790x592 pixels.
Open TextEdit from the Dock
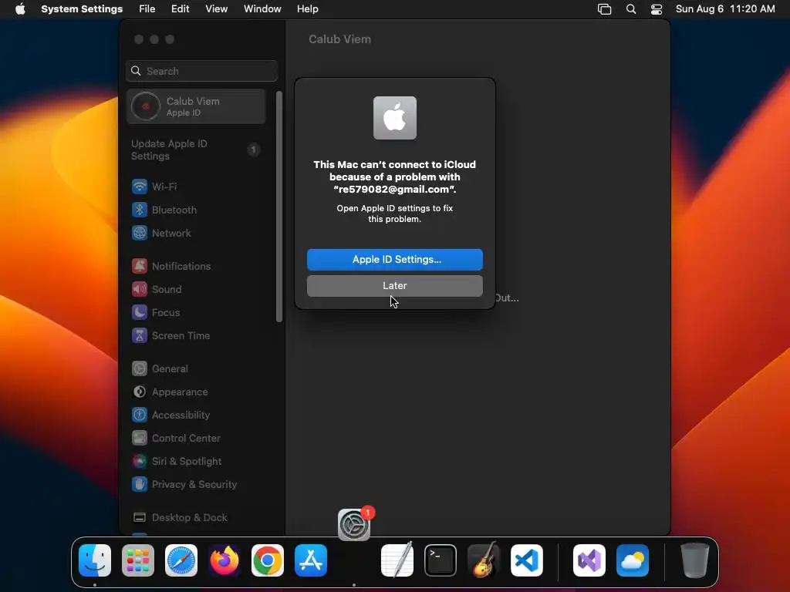pyautogui.click(x=397, y=560)
